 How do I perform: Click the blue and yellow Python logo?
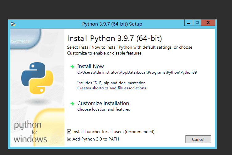37,78
